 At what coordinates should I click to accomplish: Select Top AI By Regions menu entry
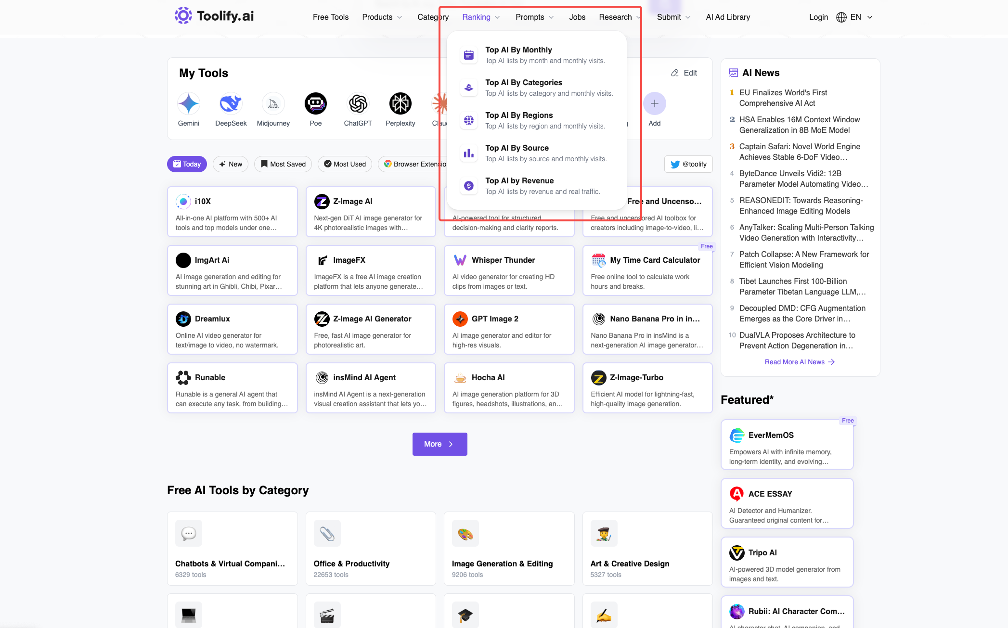pos(537,120)
